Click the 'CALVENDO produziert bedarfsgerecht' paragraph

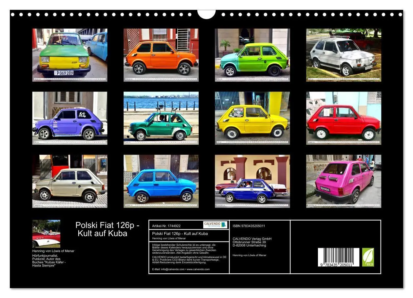189,260
